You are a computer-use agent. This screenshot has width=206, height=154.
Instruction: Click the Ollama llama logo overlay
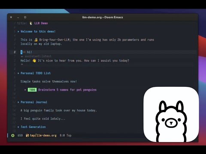[x=171, y=114]
